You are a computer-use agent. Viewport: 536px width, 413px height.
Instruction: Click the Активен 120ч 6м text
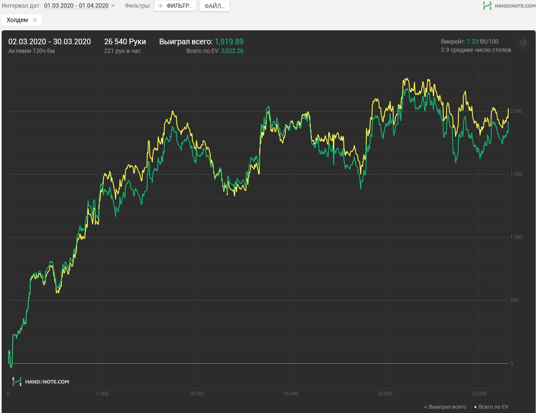pos(32,51)
